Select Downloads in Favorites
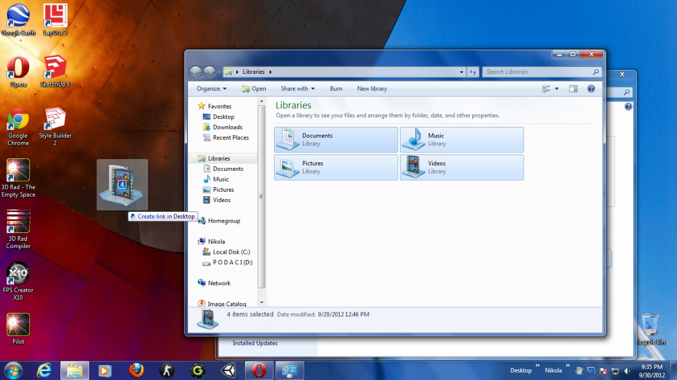 tap(227, 127)
